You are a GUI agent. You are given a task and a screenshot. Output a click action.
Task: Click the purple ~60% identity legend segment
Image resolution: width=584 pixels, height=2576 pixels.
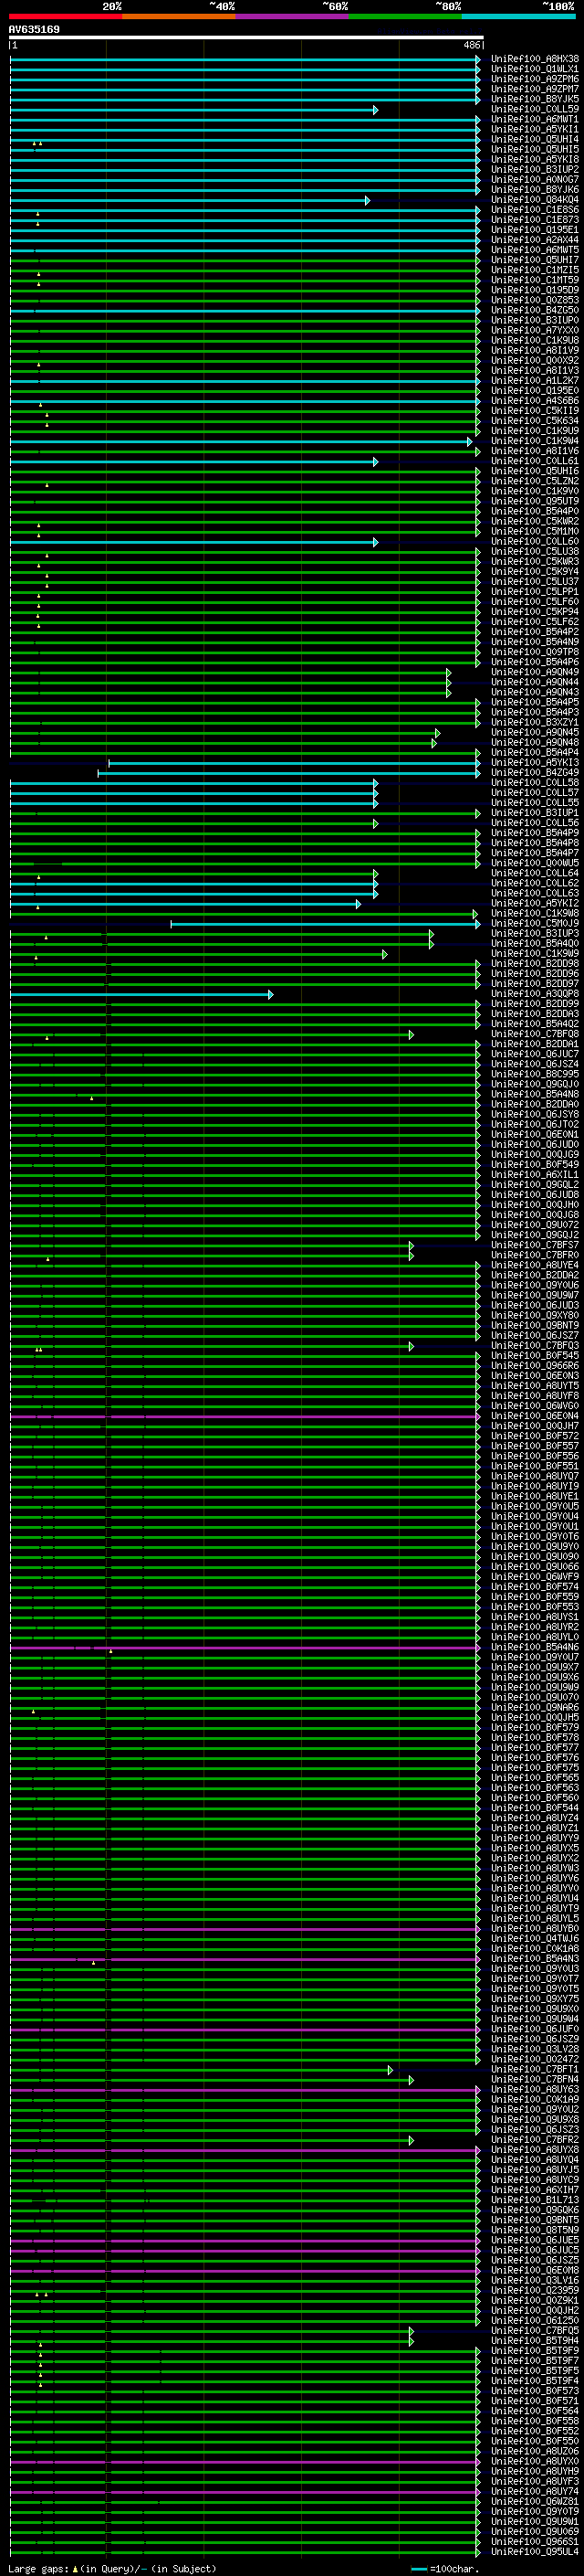(293, 16)
